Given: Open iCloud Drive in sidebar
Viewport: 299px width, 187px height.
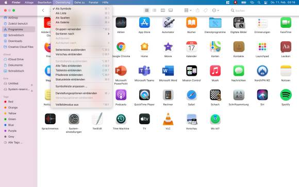Looking at the screenshot, I should point(19,59).
